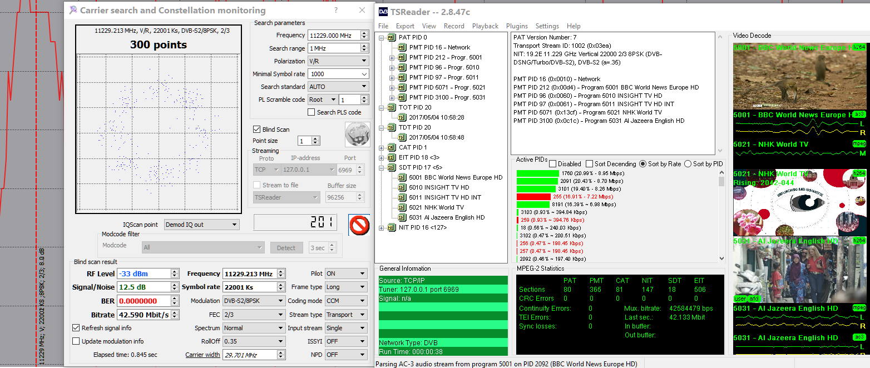Click icon of 5001 BBC World News Europe HD
The image size is (870, 368).
point(402,177)
